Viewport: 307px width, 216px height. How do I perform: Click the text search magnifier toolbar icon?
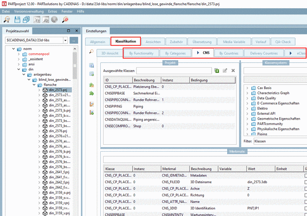point(7,20)
